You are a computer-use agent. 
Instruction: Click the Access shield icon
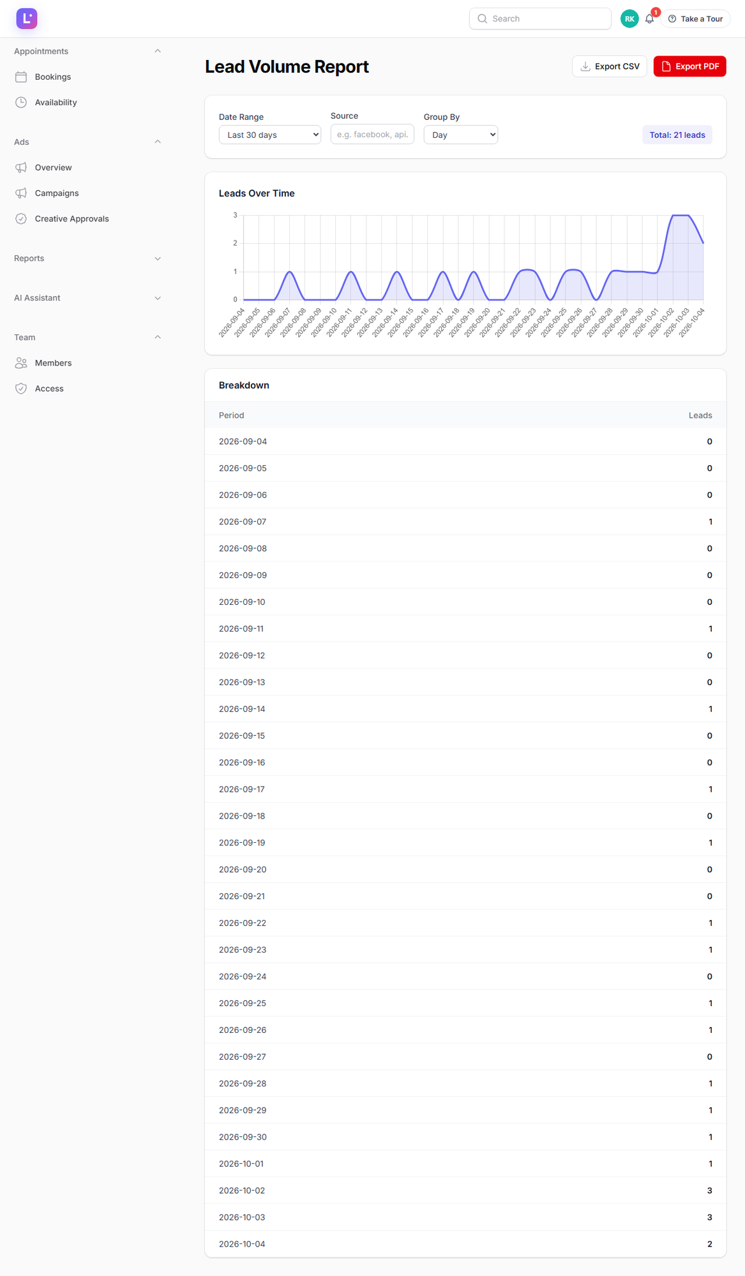21,389
